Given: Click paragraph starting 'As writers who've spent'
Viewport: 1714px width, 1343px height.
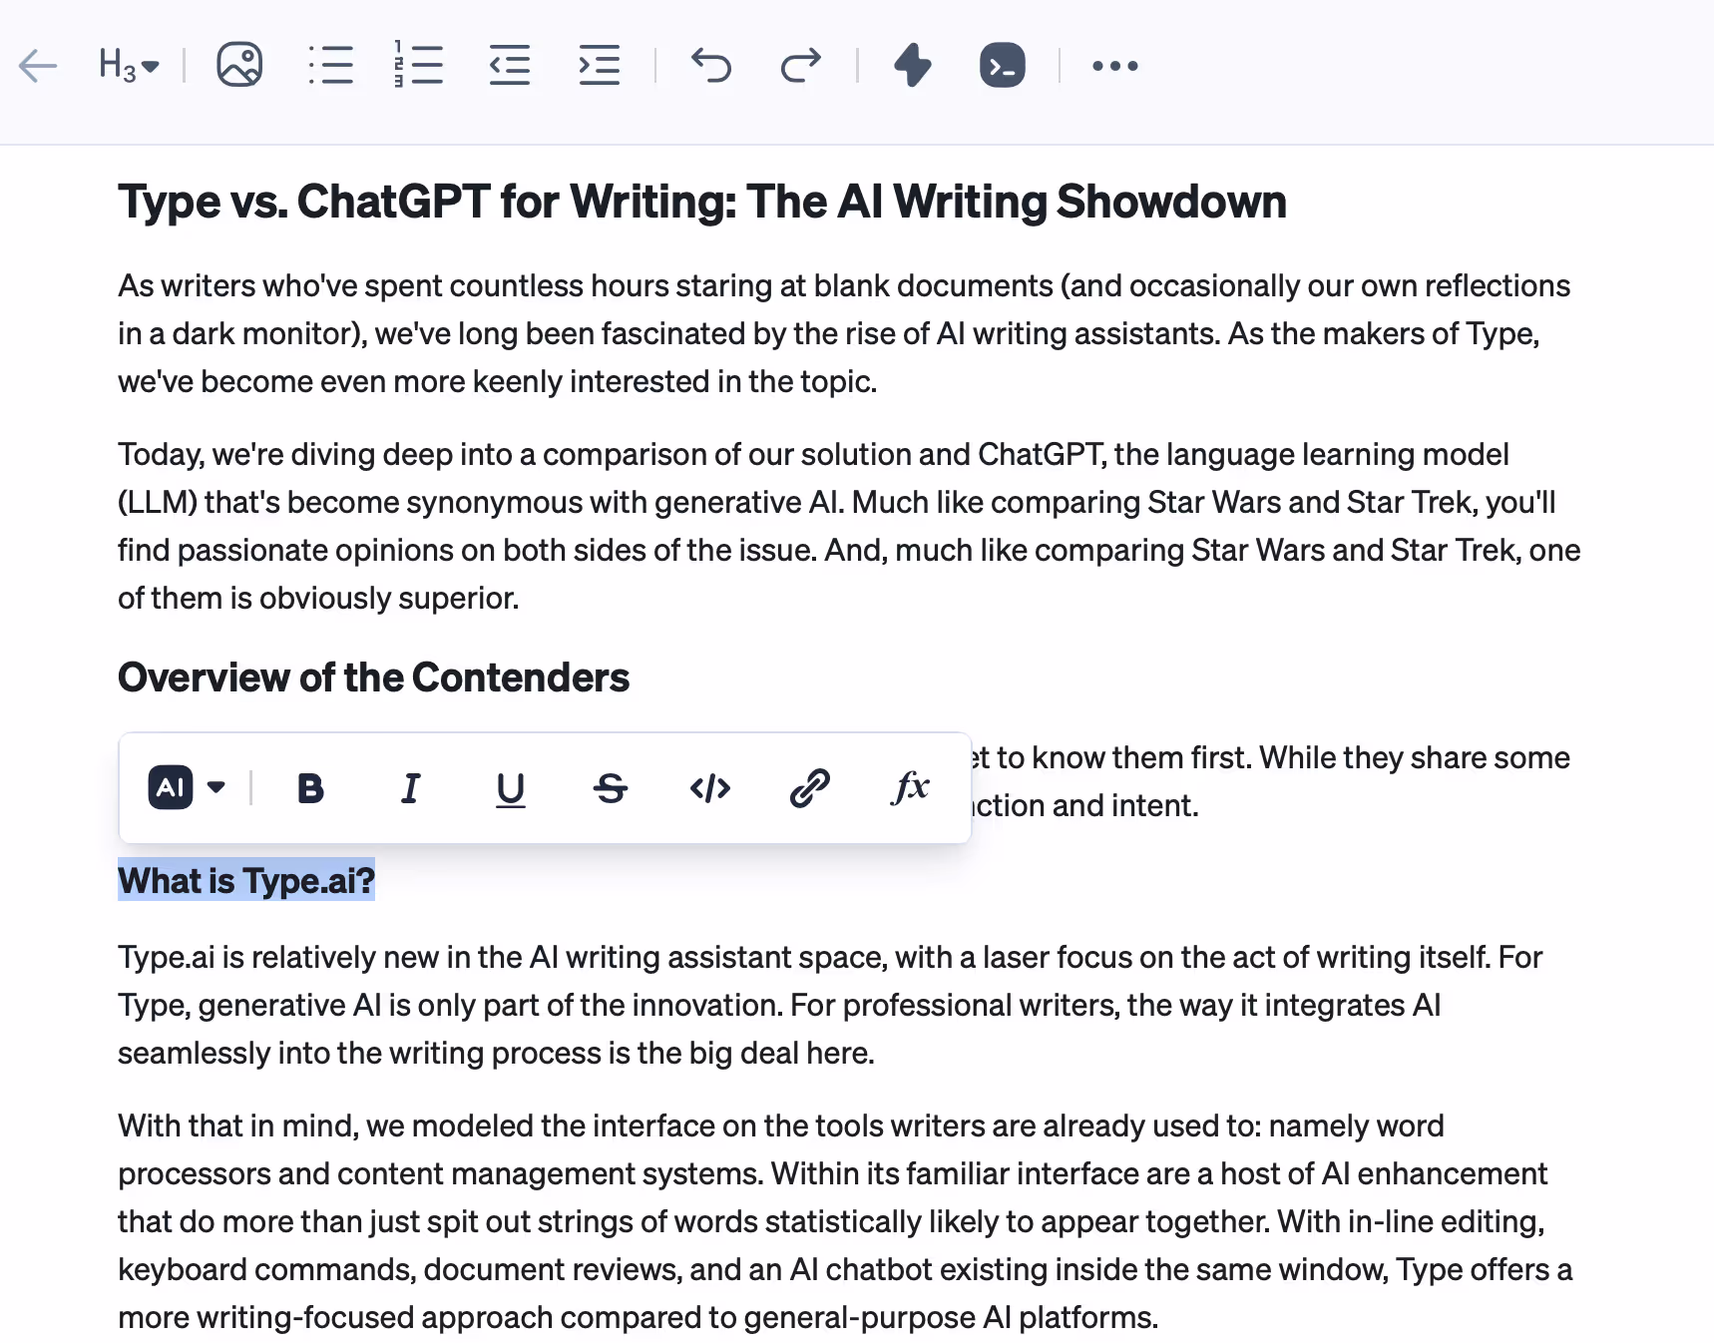Looking at the screenshot, I should click(x=844, y=333).
